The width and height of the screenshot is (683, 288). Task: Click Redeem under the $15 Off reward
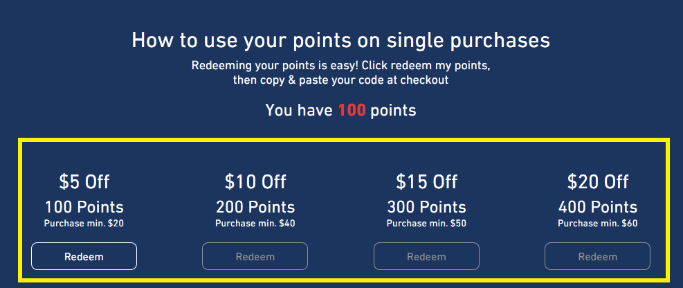point(426,256)
